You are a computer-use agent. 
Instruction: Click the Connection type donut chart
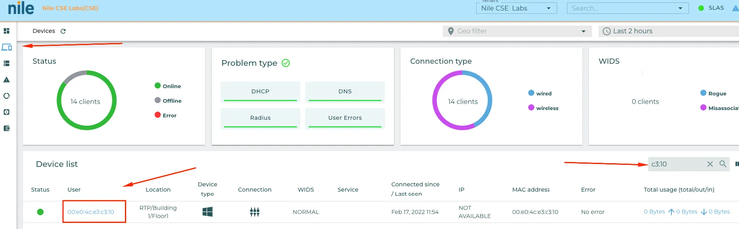click(462, 100)
